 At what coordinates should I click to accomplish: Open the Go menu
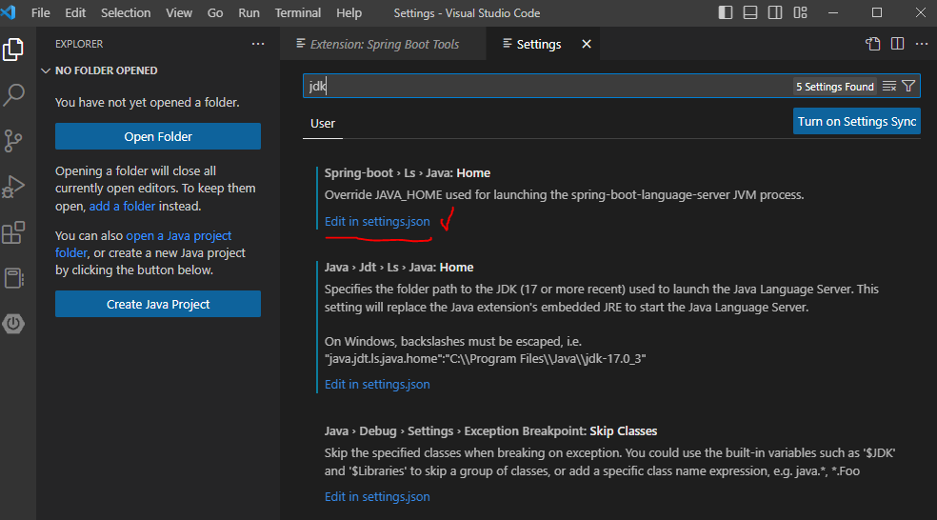[215, 12]
